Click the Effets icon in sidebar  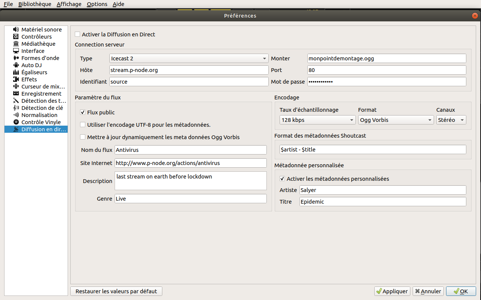(x=16, y=79)
